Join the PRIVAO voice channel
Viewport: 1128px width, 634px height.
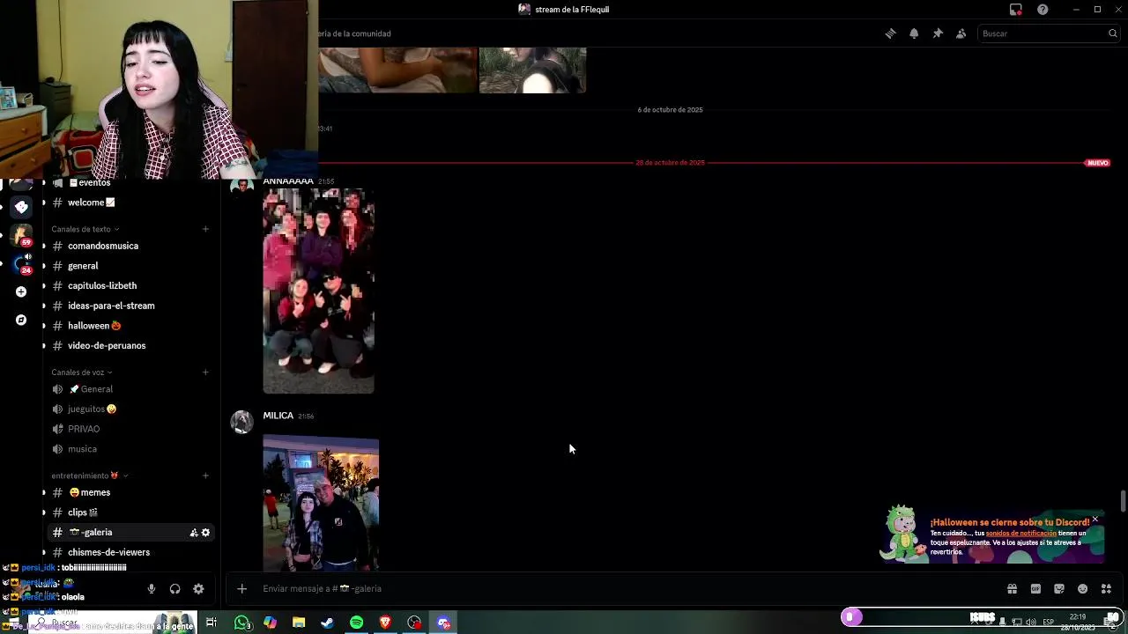point(130,429)
